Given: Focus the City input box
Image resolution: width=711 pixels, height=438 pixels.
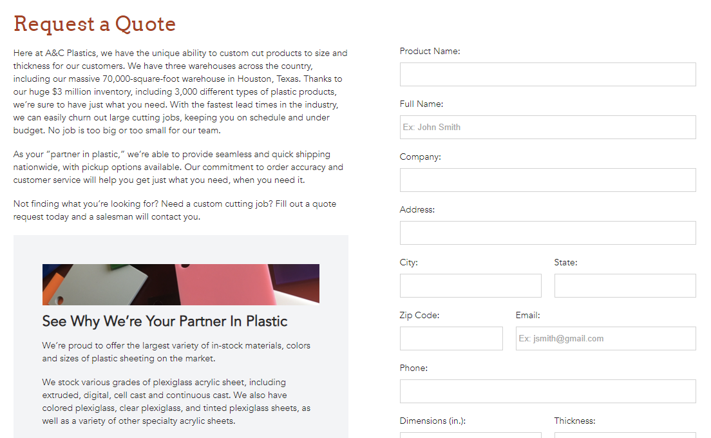Looking at the screenshot, I should [x=470, y=286].
